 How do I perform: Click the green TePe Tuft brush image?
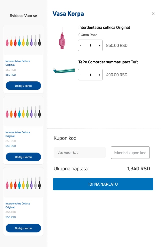coord(64,70)
